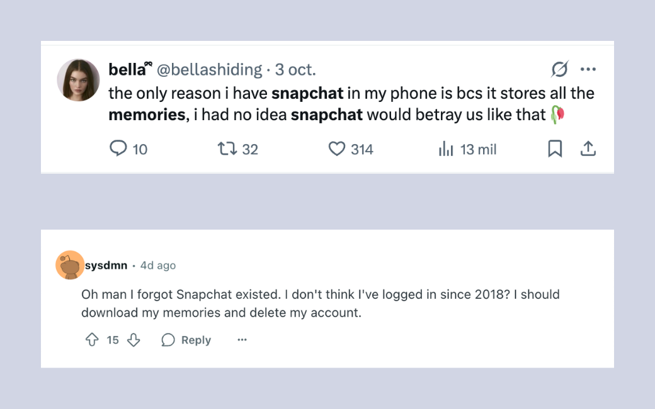
Task: Go to @bellashiding handle profile
Action: tap(209, 69)
